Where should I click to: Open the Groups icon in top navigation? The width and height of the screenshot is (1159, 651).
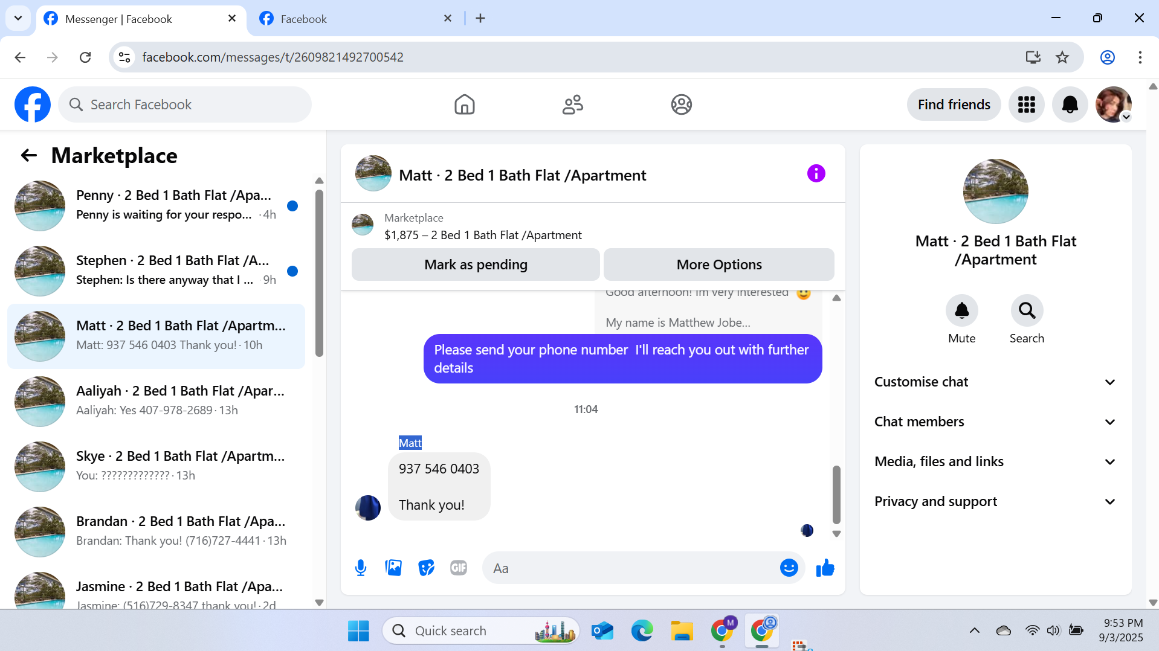[x=681, y=104]
